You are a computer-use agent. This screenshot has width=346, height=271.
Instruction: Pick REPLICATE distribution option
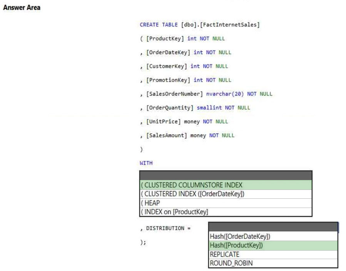273,254
